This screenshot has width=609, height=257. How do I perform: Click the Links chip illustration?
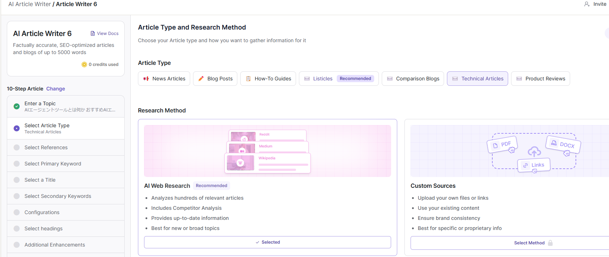pos(534,165)
